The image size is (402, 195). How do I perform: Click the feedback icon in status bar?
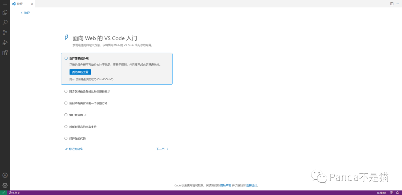click(391, 193)
